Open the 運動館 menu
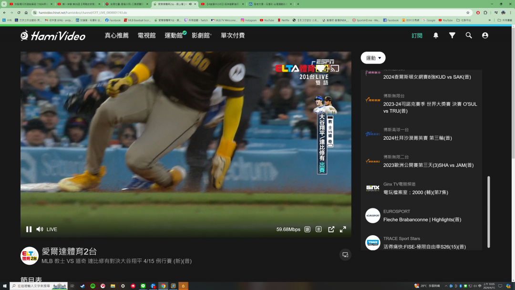 [x=174, y=35]
